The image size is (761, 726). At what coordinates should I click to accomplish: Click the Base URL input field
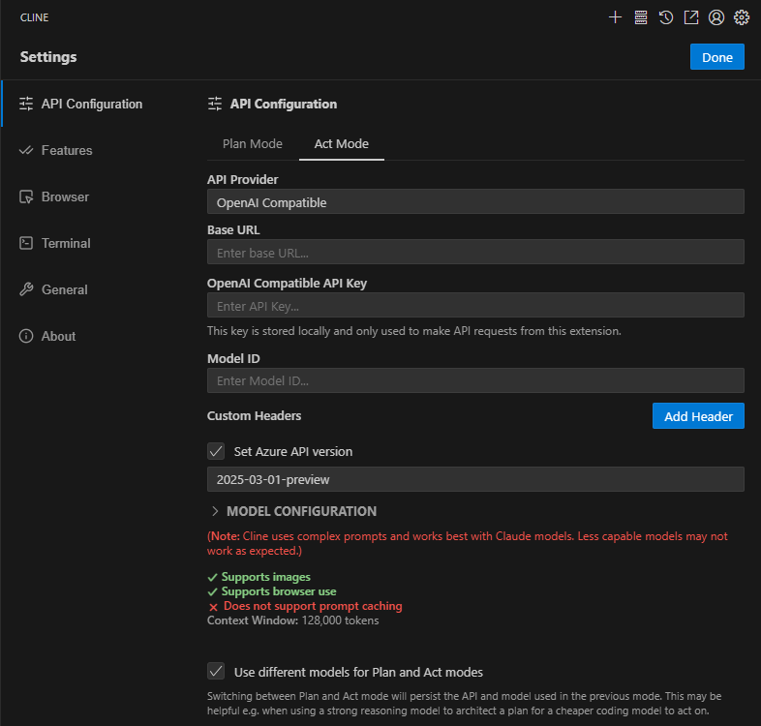pos(475,252)
